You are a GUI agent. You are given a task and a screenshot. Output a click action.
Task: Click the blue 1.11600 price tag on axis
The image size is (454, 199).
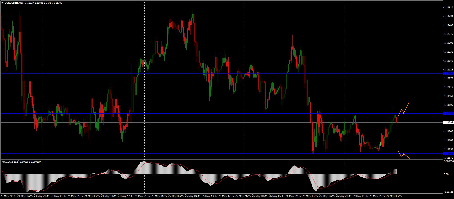(448, 154)
